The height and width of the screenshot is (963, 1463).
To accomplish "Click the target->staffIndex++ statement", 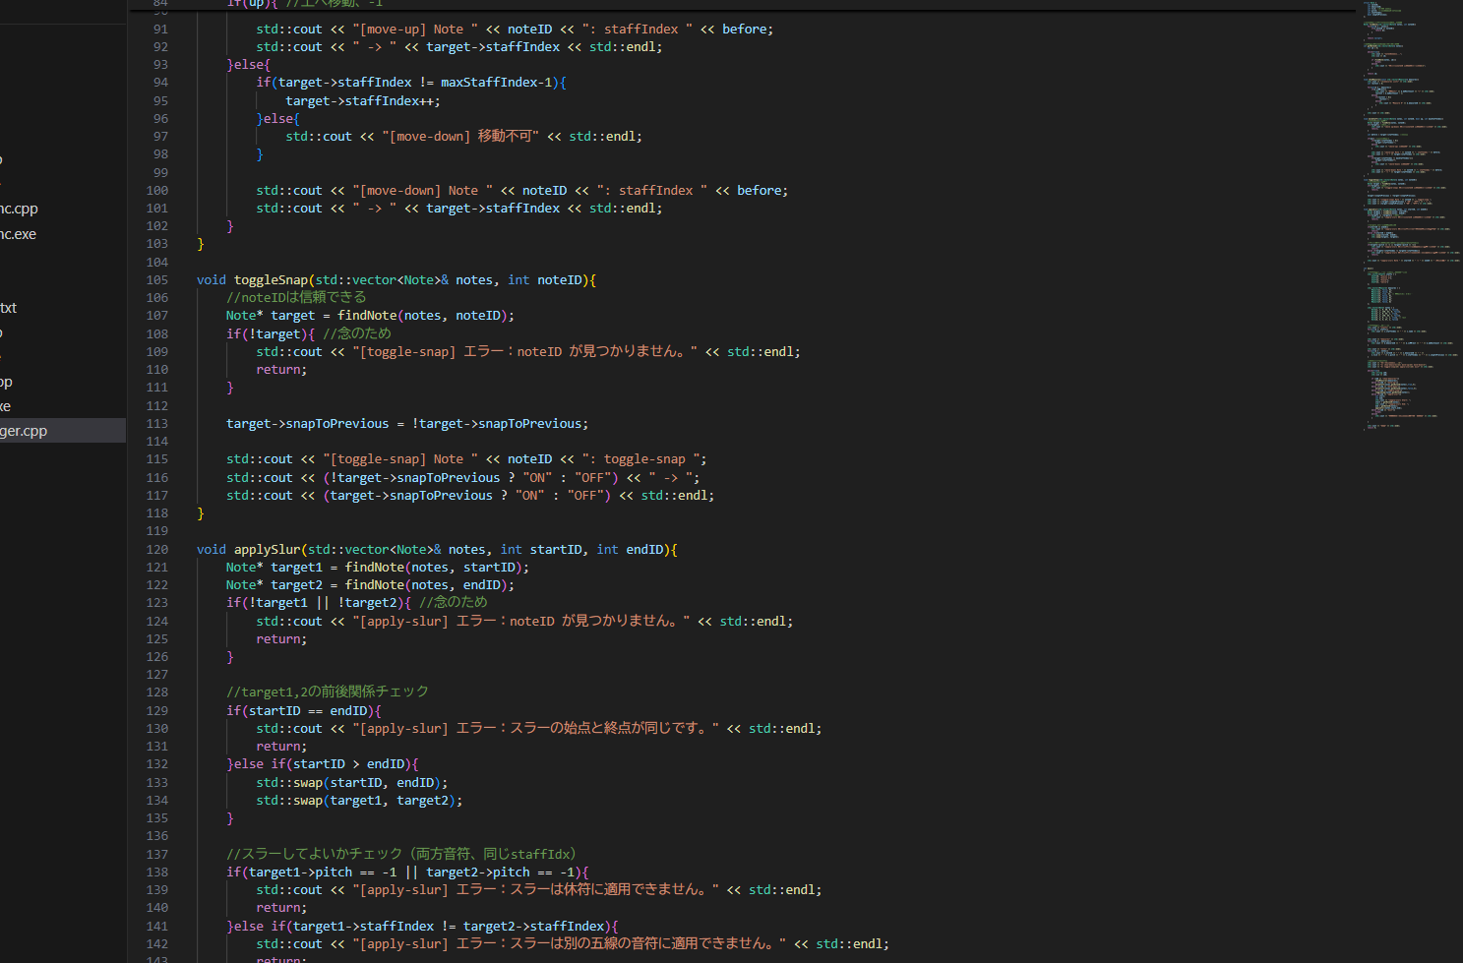I will [x=362, y=101].
